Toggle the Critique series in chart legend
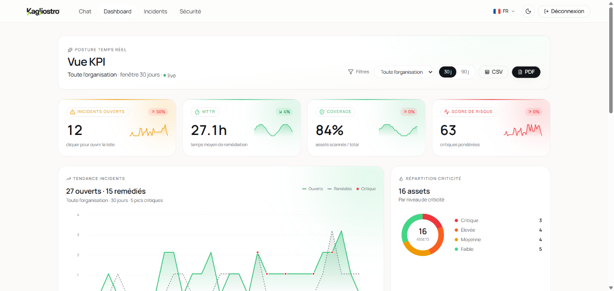Image resolution: width=614 pixels, height=291 pixels. click(x=366, y=189)
